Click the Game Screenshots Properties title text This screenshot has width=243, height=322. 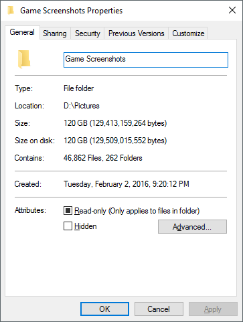click(72, 11)
